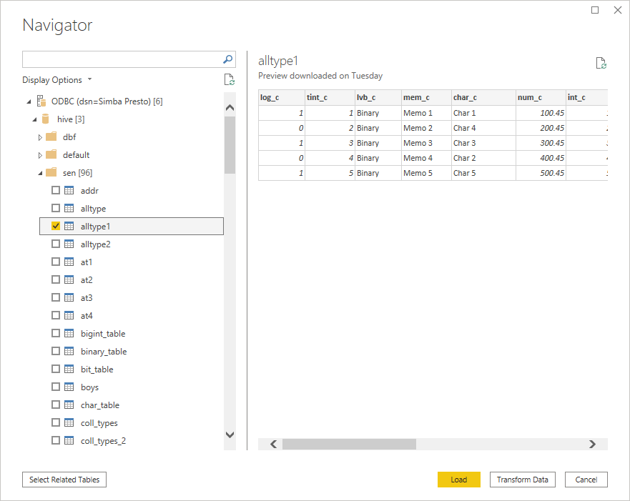Select the bit_table entry

(132, 369)
